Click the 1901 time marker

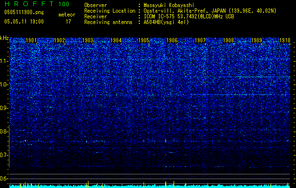tap(31, 40)
